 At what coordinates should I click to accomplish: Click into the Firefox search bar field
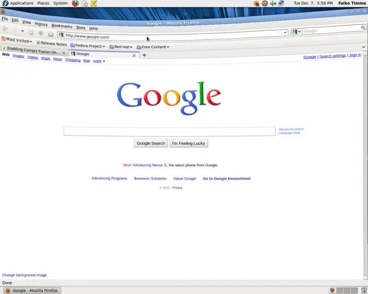(x=331, y=29)
